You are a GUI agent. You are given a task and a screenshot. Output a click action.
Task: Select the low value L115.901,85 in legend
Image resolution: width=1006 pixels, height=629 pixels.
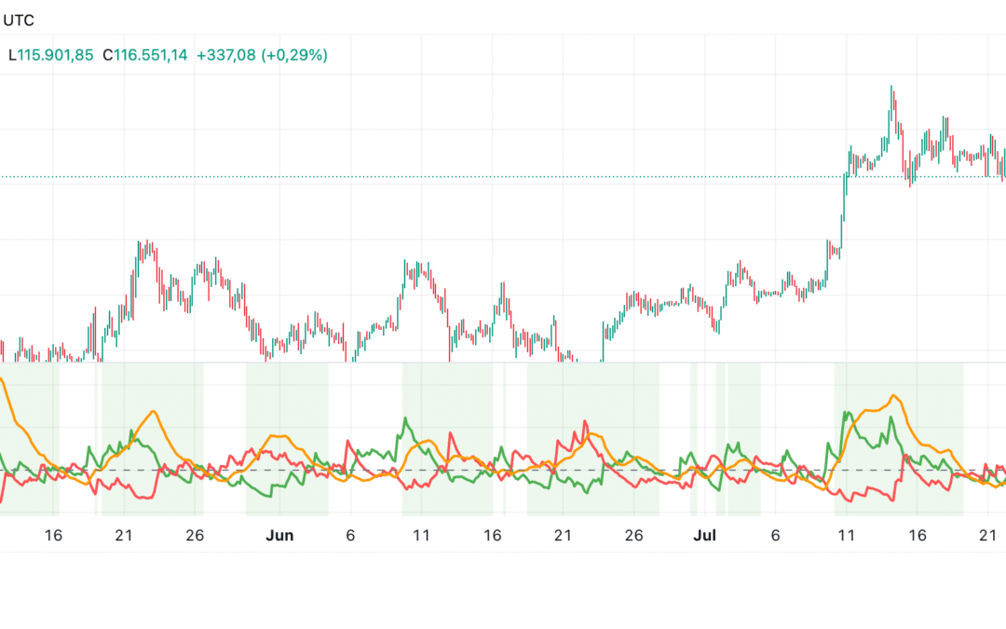(x=51, y=55)
